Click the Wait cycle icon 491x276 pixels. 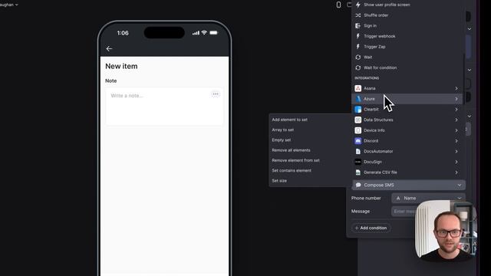358,57
